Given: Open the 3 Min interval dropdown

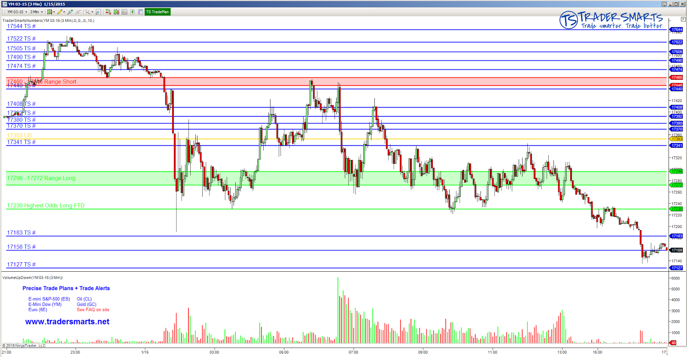Looking at the screenshot, I should tap(36, 12).
